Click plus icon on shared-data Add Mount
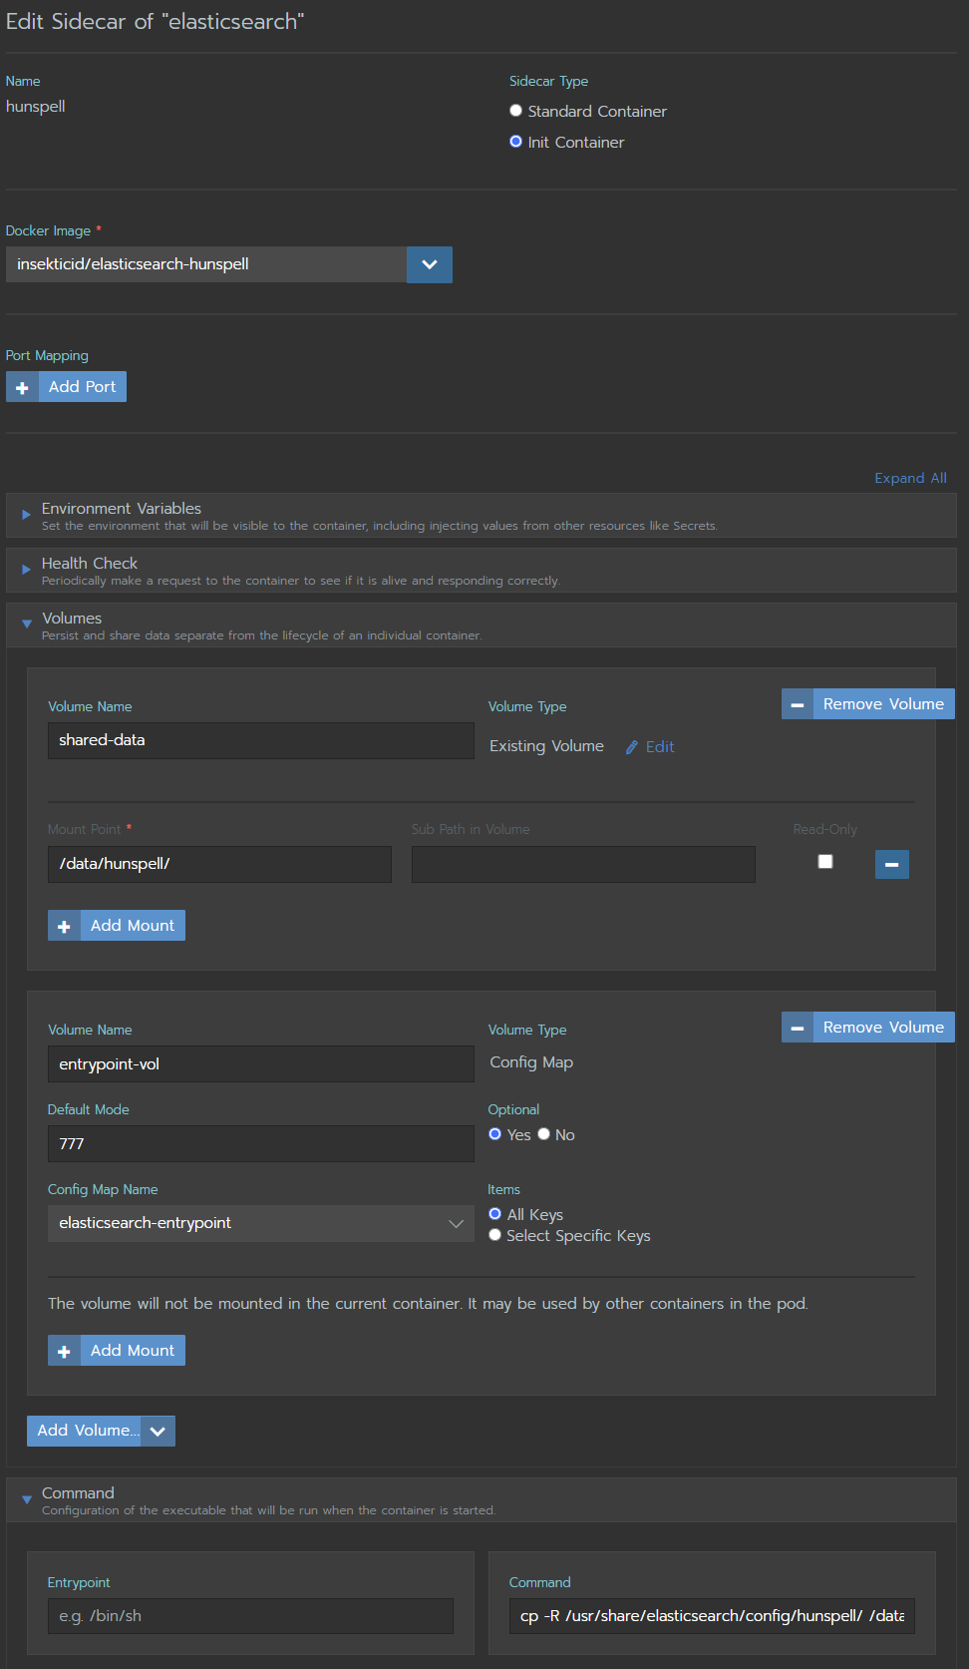 tap(64, 926)
